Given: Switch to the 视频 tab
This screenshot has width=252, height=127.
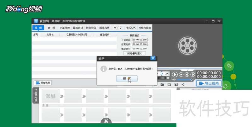Looking at the screenshot, I should (38, 28).
